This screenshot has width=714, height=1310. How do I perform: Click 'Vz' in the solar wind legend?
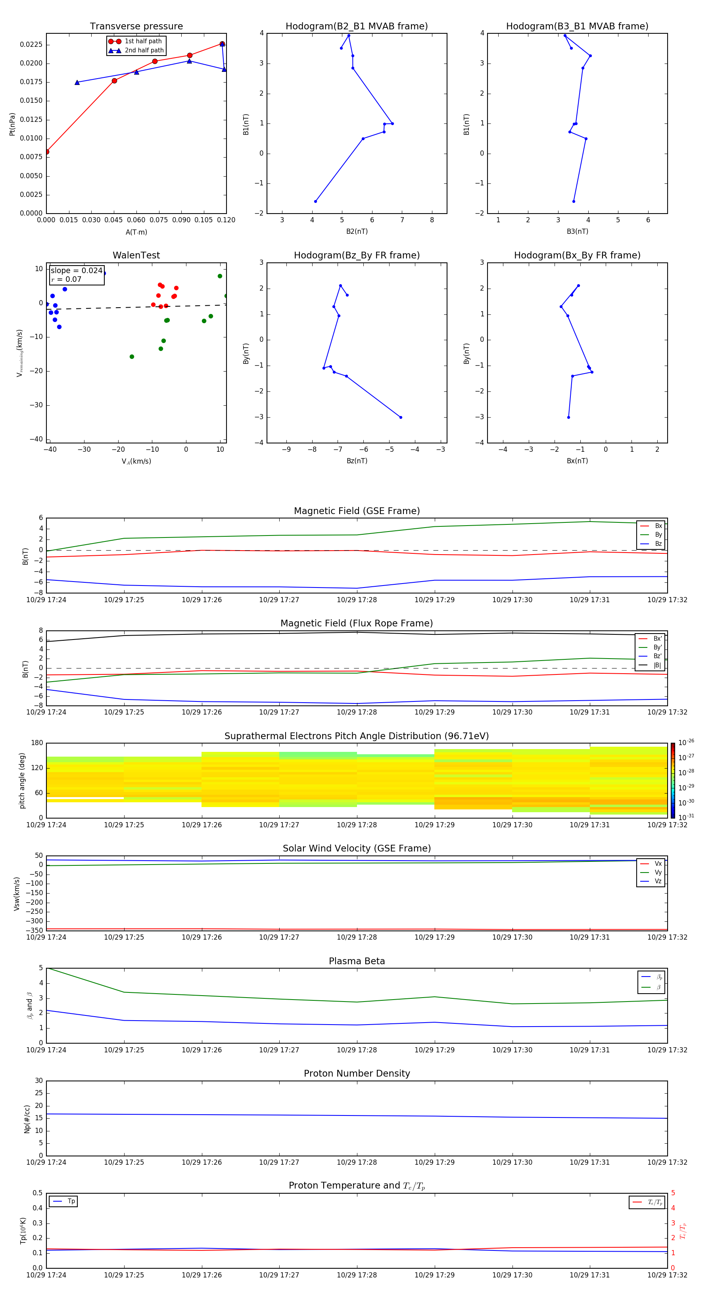[x=651, y=881]
